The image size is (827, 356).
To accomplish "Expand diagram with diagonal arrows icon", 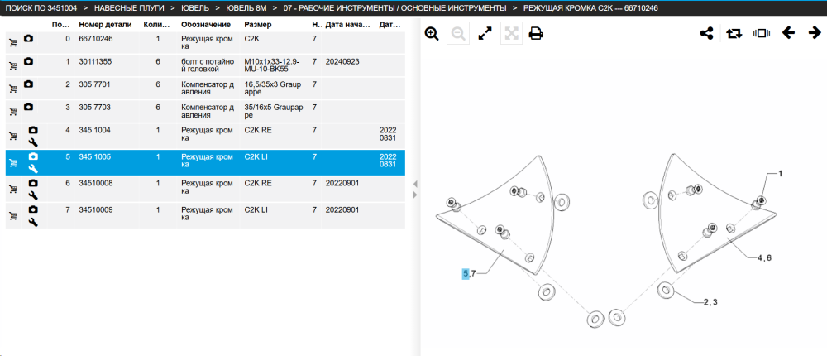I will (x=485, y=34).
